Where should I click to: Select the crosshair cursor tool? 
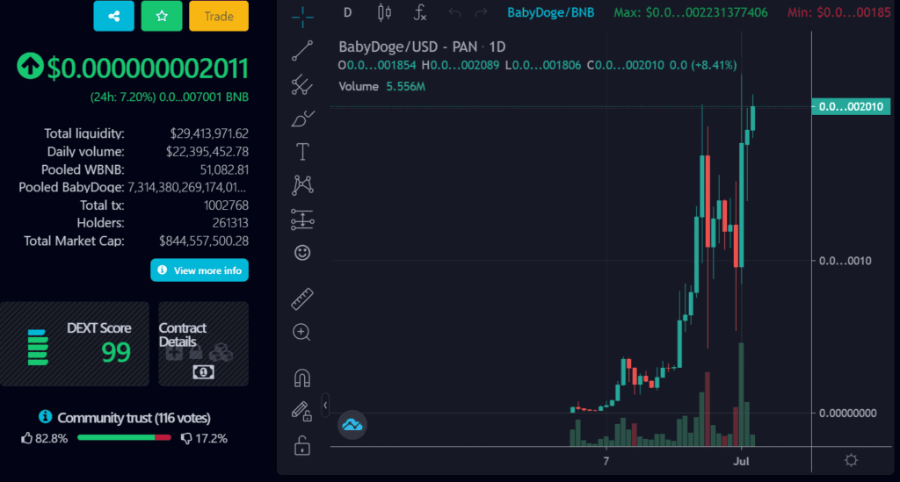(302, 18)
